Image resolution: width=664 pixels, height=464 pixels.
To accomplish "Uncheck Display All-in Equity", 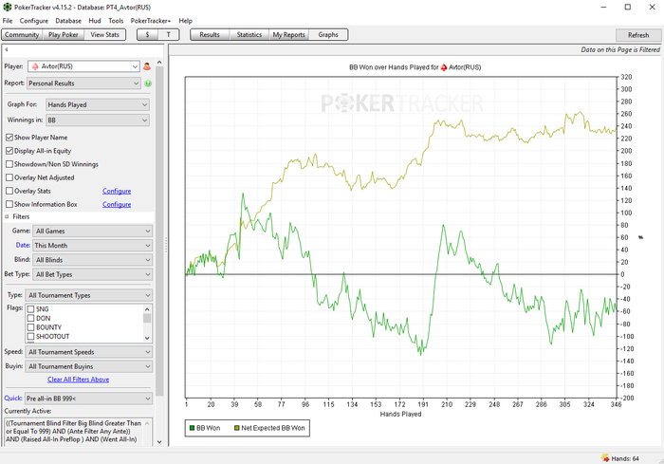I will click(9, 151).
